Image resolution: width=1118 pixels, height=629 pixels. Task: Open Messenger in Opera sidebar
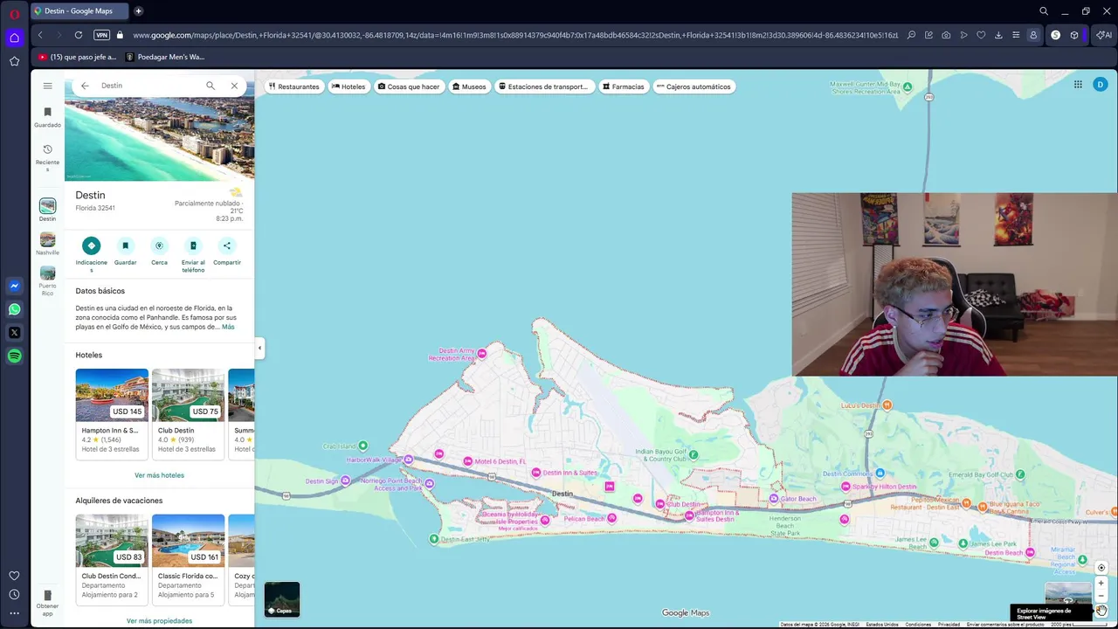coord(14,286)
